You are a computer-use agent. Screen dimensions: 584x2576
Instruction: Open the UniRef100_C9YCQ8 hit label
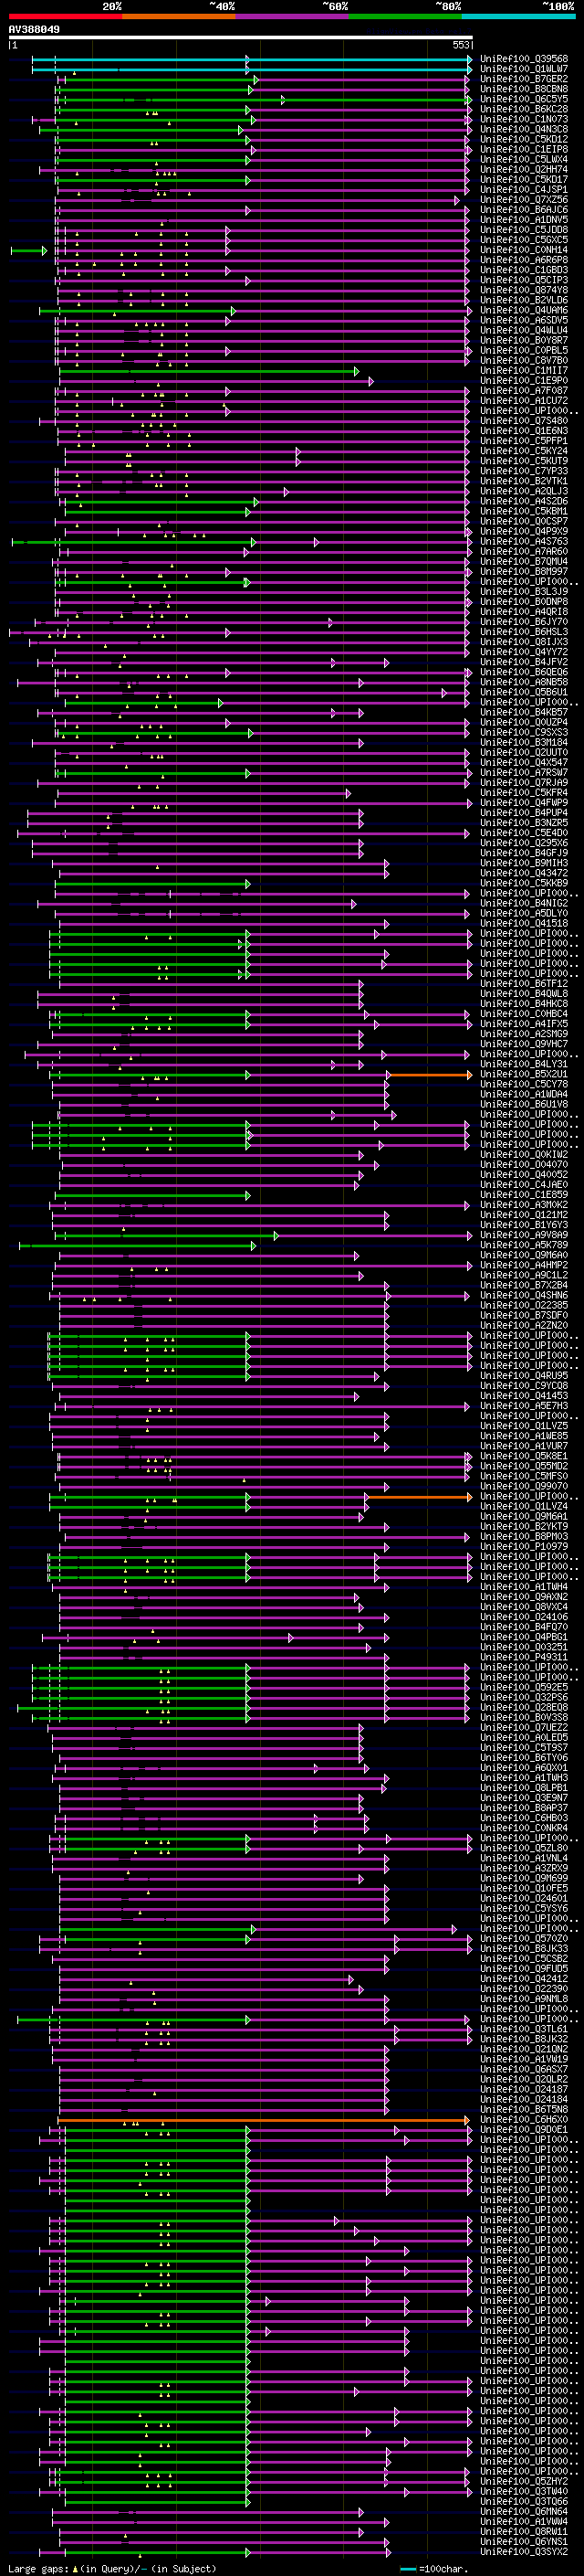pos(523,1386)
